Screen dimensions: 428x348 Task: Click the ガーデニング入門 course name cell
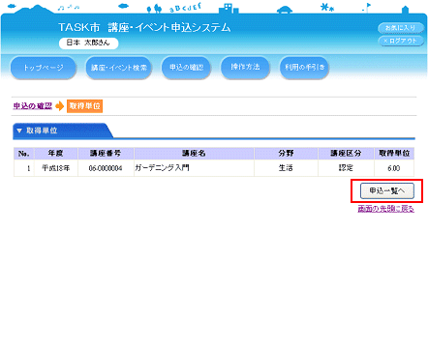click(194, 168)
